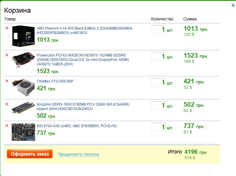Click the orange Оформить заказ button
Viewport: 236px width, 176px height.
point(30,154)
